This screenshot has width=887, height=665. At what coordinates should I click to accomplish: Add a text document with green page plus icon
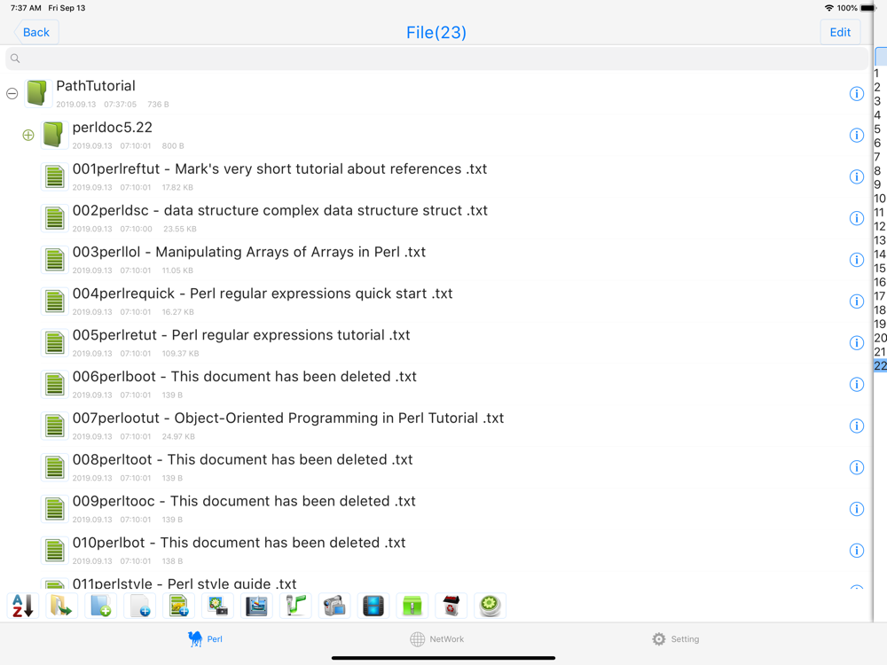(179, 606)
